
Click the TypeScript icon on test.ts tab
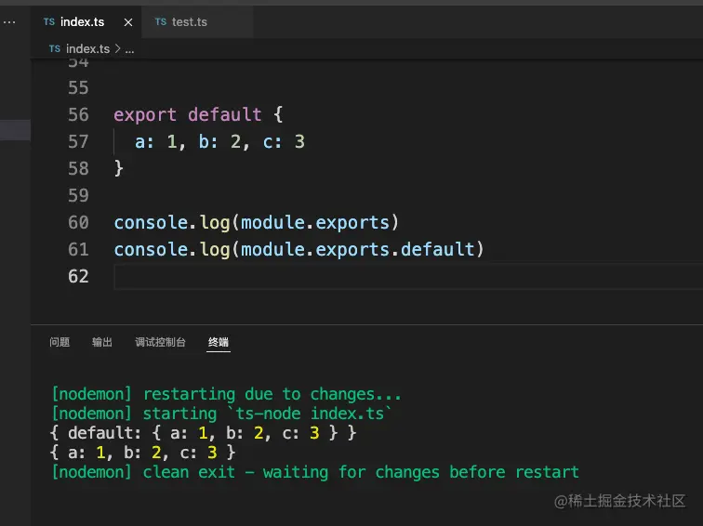(161, 21)
